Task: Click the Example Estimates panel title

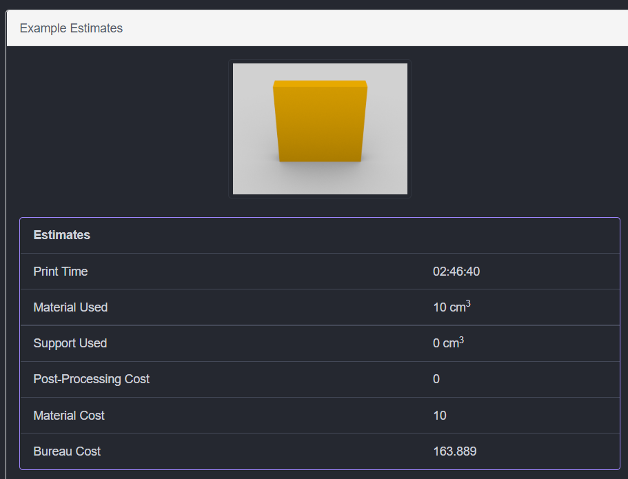Action: tap(71, 28)
